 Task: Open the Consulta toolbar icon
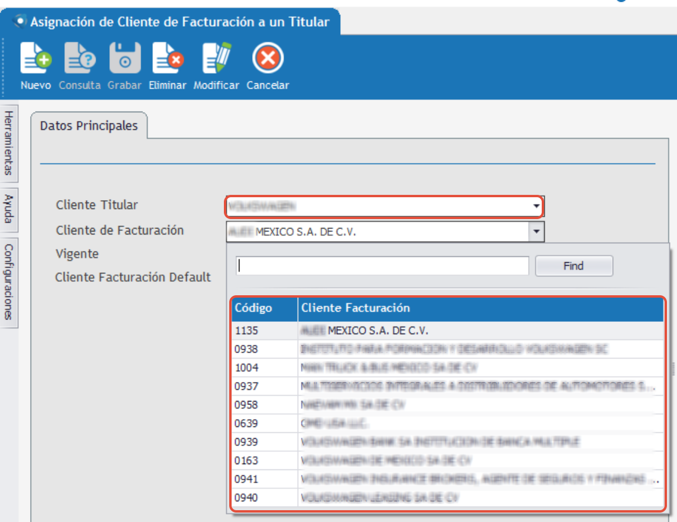[x=80, y=58]
